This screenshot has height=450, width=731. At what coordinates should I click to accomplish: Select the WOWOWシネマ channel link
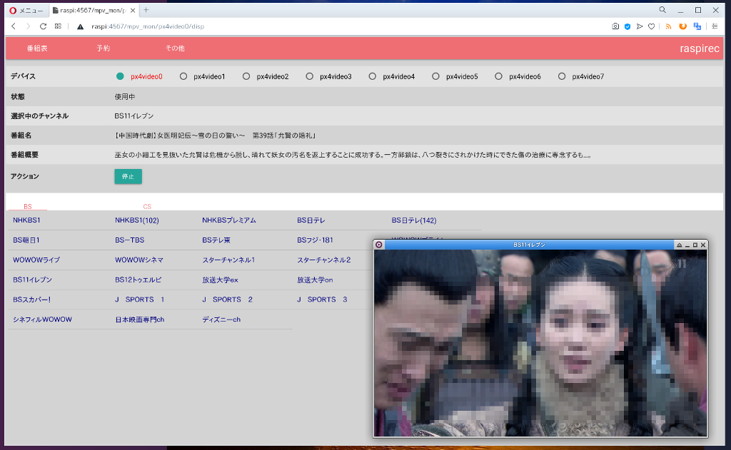139,260
